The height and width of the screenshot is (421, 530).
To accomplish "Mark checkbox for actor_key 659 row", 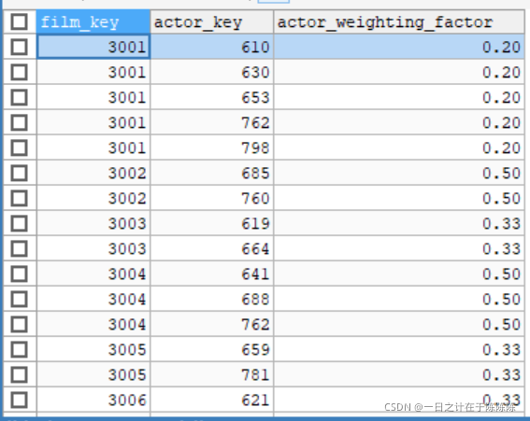I will pos(19,349).
